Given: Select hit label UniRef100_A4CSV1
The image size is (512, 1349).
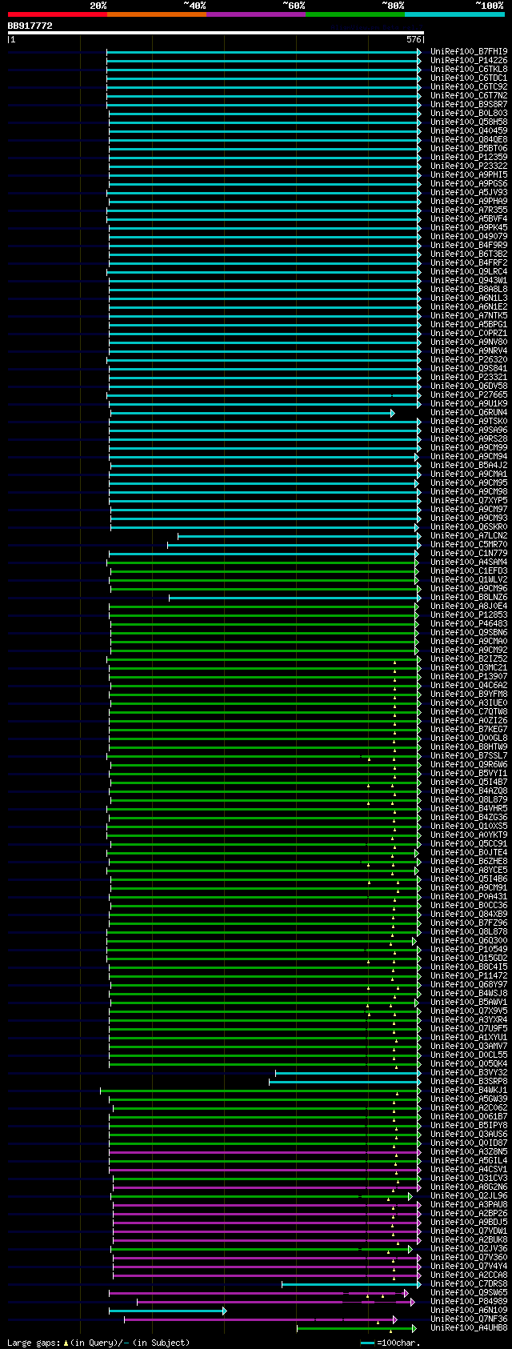Looking at the screenshot, I should [469, 1170].
